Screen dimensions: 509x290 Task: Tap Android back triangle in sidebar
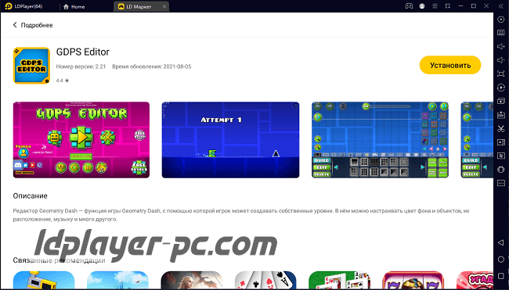tap(501, 242)
